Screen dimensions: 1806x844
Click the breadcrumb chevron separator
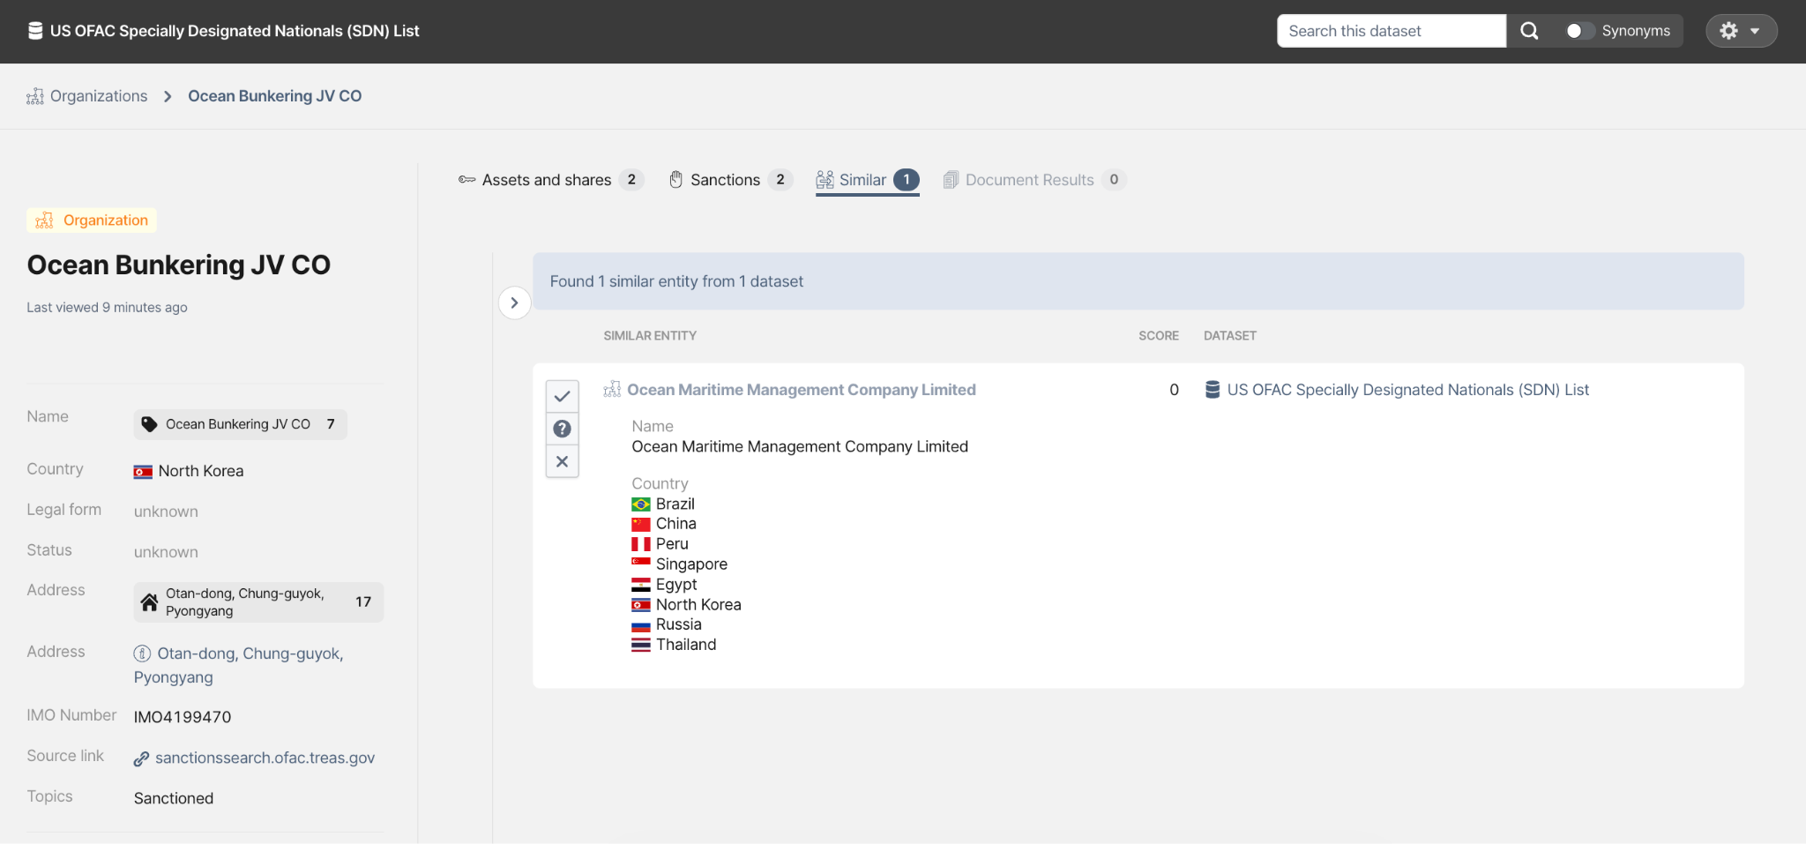click(x=168, y=96)
